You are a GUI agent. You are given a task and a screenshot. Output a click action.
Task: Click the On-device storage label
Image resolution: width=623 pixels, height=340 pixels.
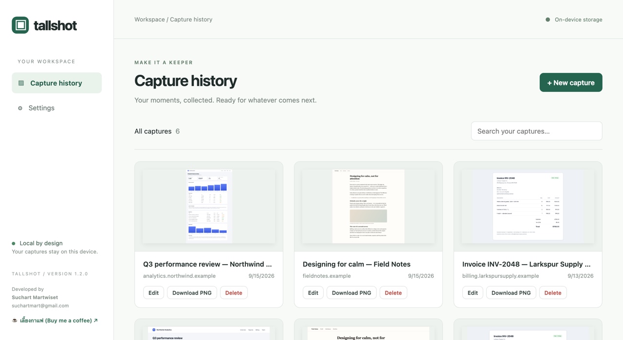[578, 19]
